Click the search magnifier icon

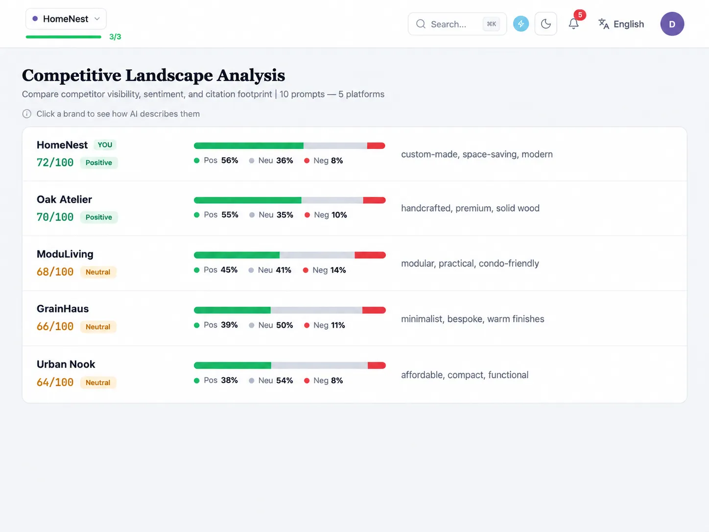[421, 24]
